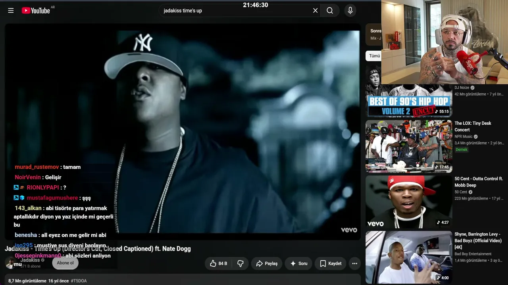
Task: Open the Best of 90's Hip Hop thumbnail
Action: pyautogui.click(x=409, y=101)
